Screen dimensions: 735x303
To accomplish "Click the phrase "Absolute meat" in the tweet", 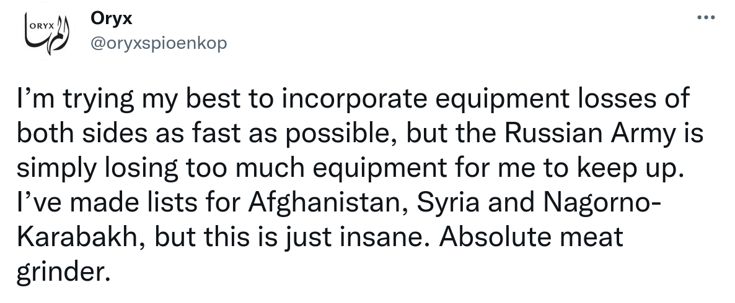I will pyautogui.click(x=531, y=237).
